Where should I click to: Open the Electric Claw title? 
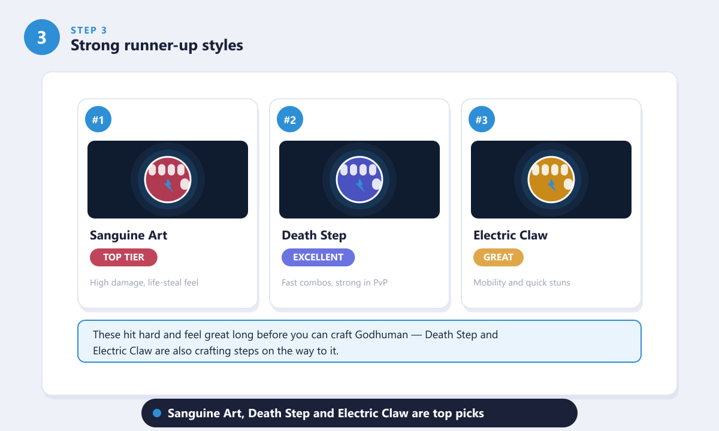510,235
